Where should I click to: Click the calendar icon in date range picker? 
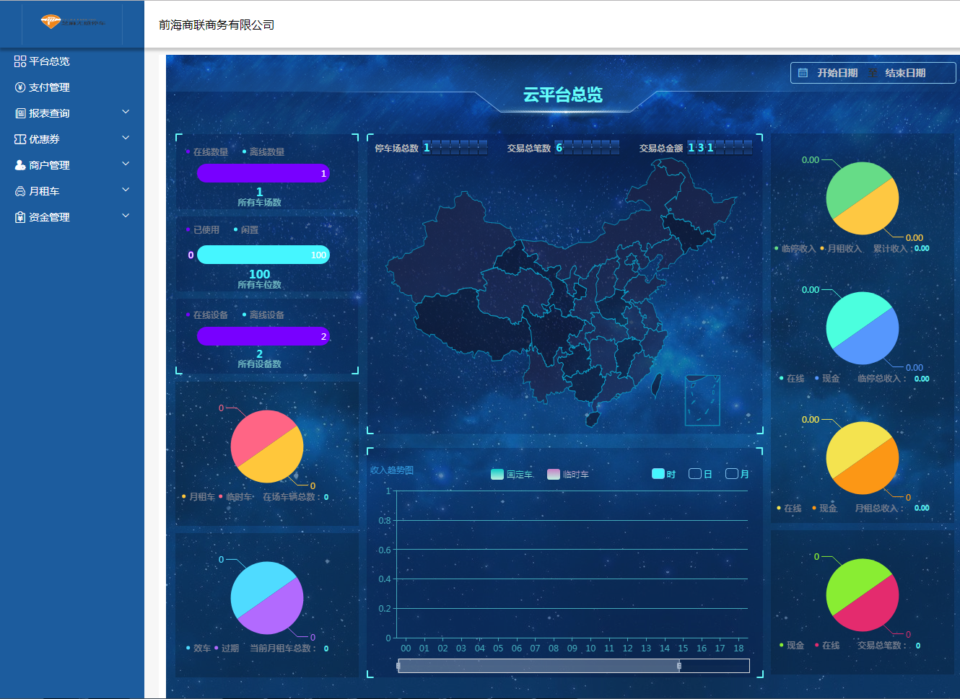(803, 73)
